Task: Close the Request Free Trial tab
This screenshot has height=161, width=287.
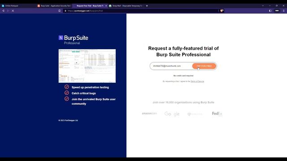Action: tap(106, 6)
